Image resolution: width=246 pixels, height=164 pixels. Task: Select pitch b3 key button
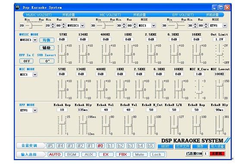pos(130,146)
